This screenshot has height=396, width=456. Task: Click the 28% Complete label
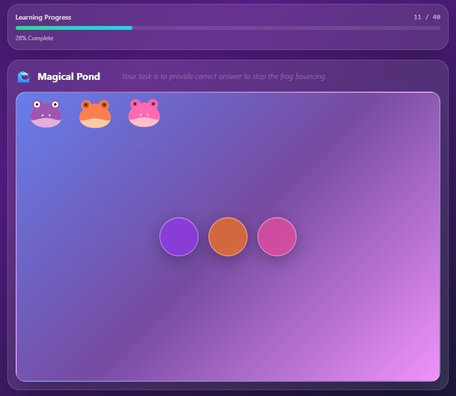click(34, 38)
